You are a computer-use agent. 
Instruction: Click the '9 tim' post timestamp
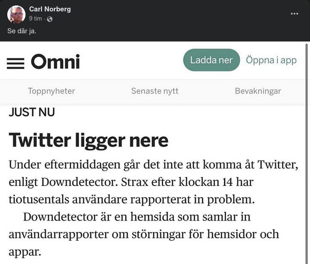click(x=36, y=19)
